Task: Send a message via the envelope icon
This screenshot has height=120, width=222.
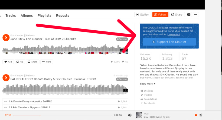Action: pyautogui.click(x=189, y=15)
